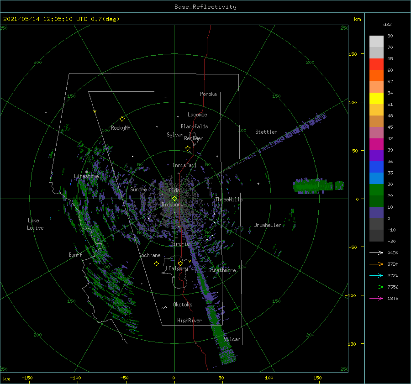Select the yellow diamond marker below RedDeer
The width and height of the screenshot is (411, 384).
pos(188,148)
